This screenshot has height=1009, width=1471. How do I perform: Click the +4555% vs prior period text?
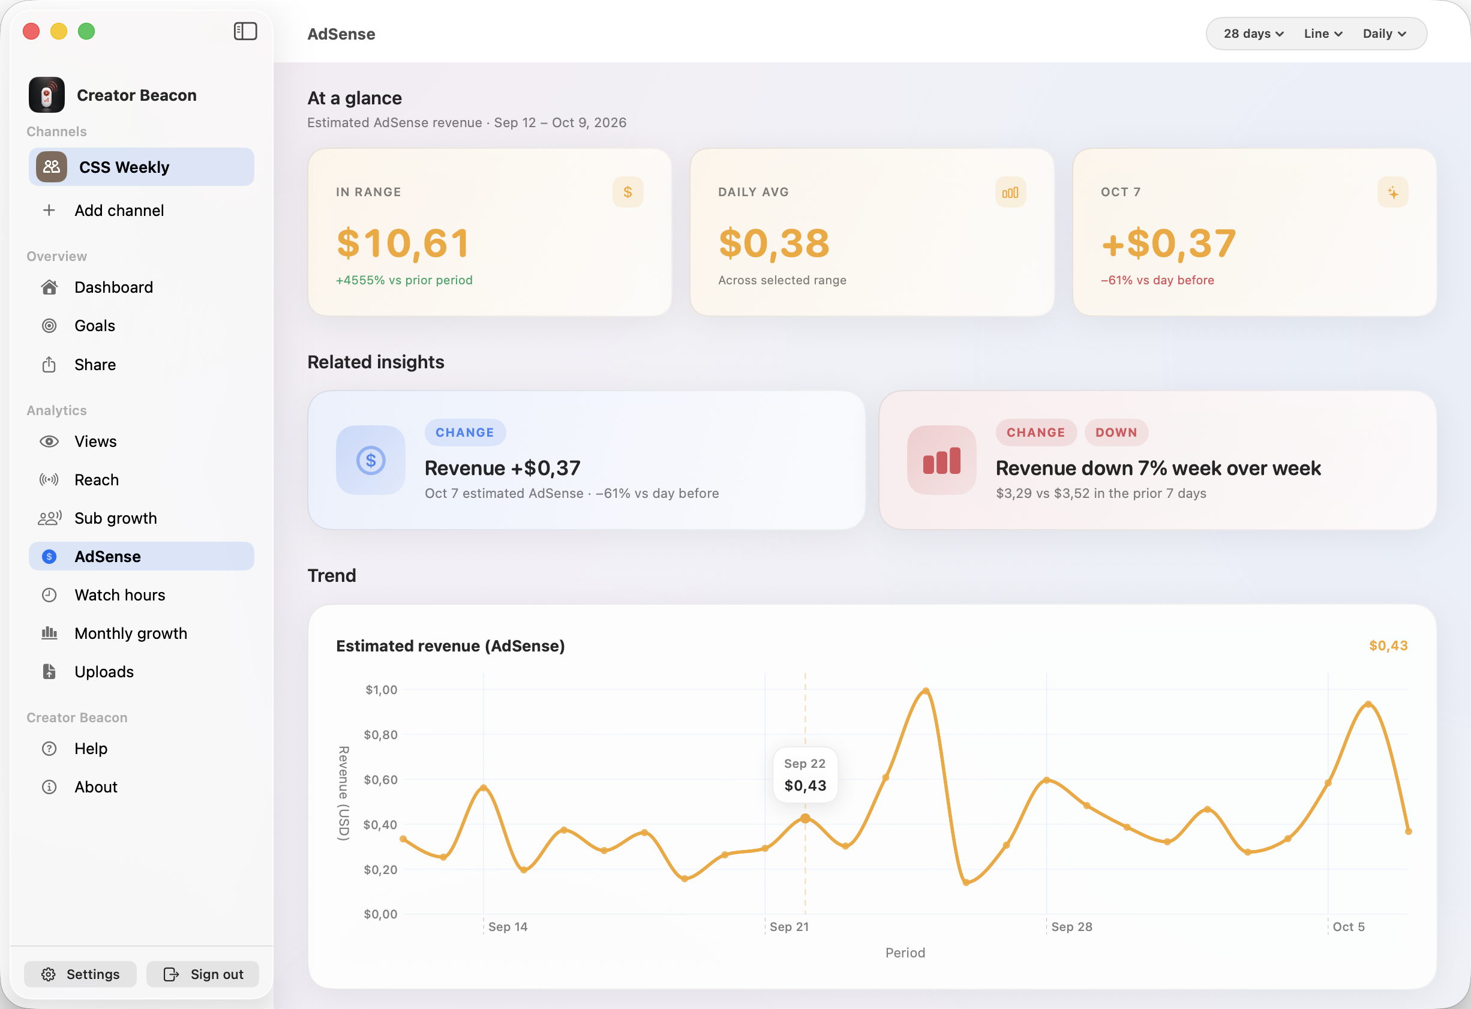pyautogui.click(x=404, y=280)
